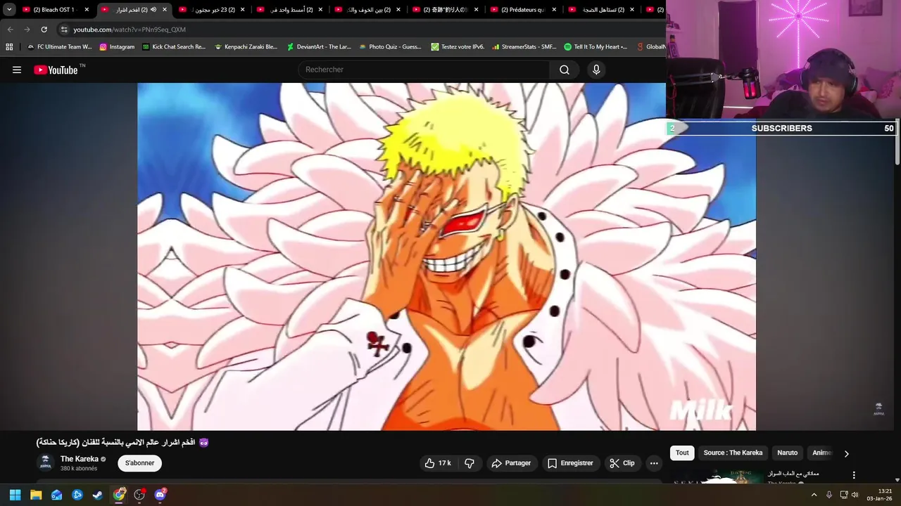The width and height of the screenshot is (901, 506).
Task: Open the Steam taskbar icon
Action: click(98, 495)
